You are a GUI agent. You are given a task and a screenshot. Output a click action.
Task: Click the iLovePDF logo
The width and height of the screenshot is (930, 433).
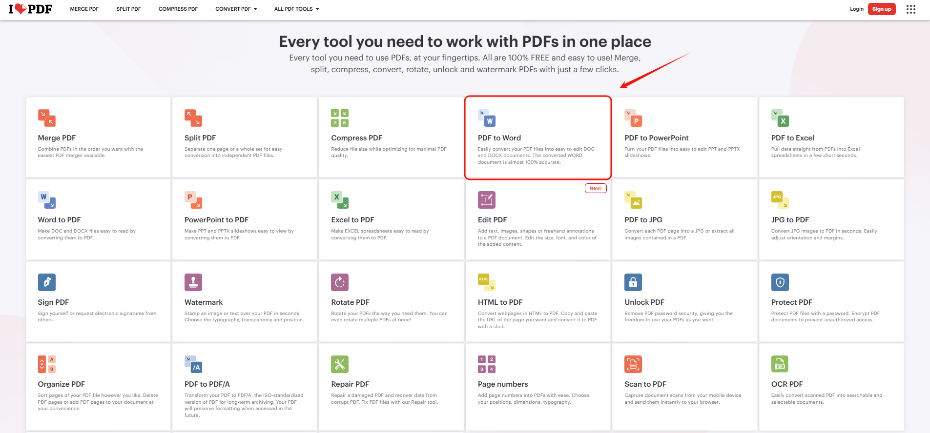[30, 9]
